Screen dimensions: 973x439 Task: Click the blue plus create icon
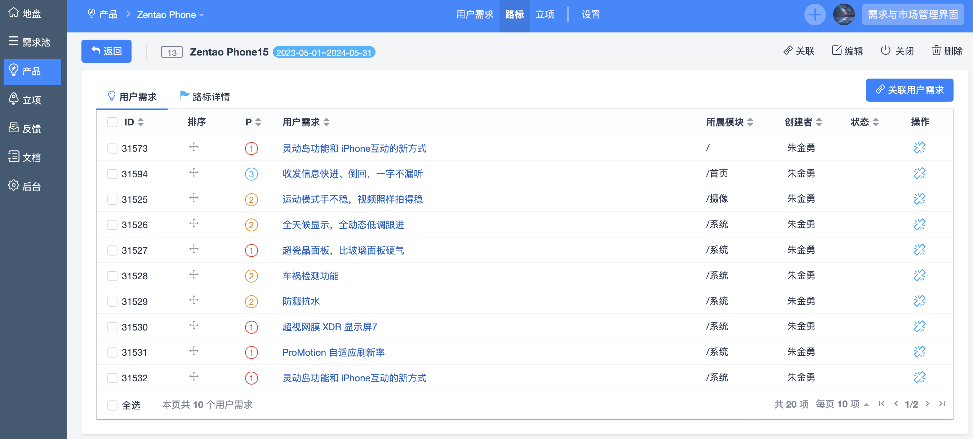point(814,15)
